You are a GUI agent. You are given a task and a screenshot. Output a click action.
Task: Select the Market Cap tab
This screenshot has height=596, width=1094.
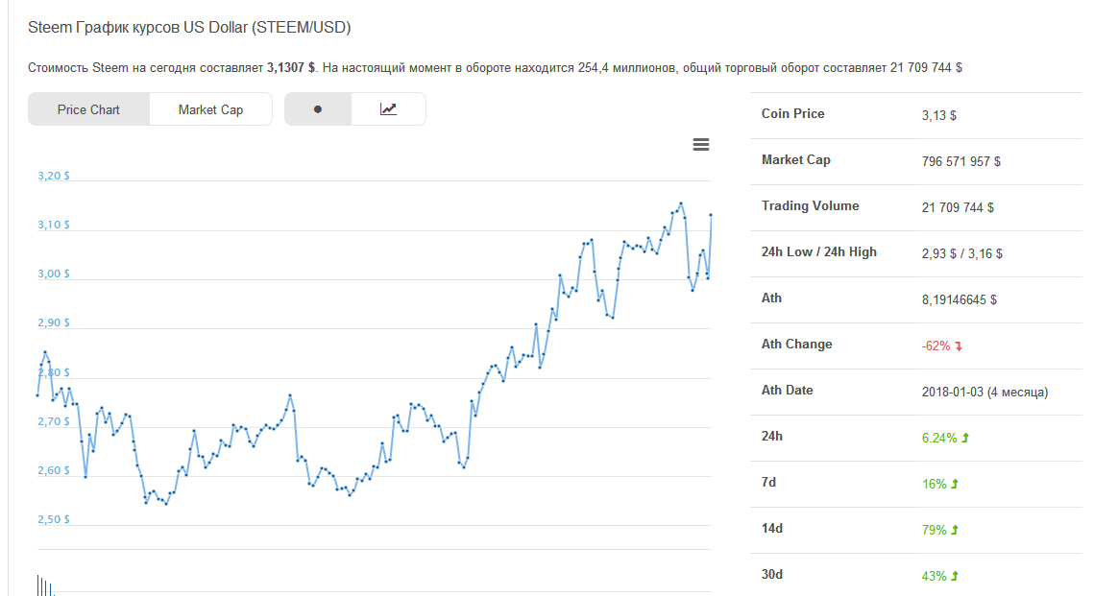point(210,109)
